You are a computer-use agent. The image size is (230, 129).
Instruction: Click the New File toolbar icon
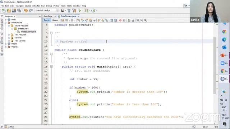(x=4, y=10)
